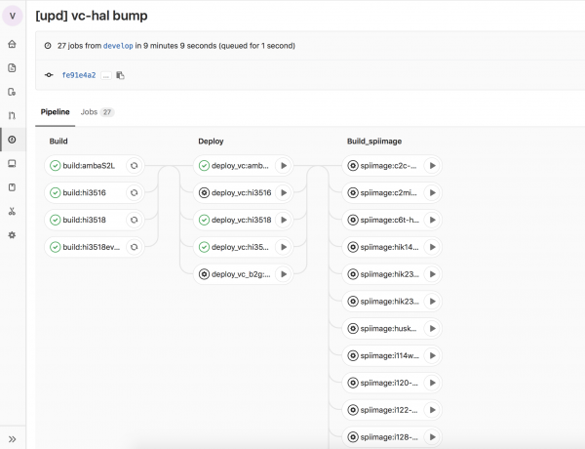Screen dimensions: 585x449
Task: Switch to the Jobs tab
Action: [97, 112]
